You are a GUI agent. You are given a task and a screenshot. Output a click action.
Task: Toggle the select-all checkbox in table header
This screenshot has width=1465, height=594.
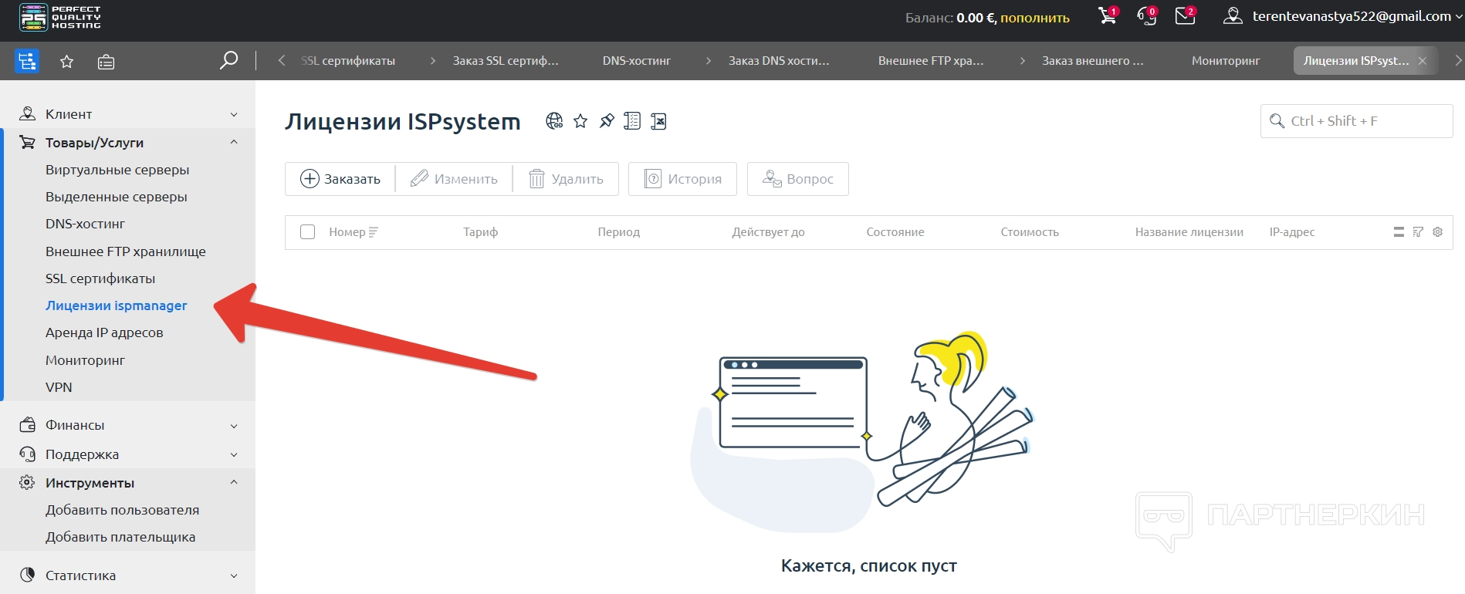307,232
